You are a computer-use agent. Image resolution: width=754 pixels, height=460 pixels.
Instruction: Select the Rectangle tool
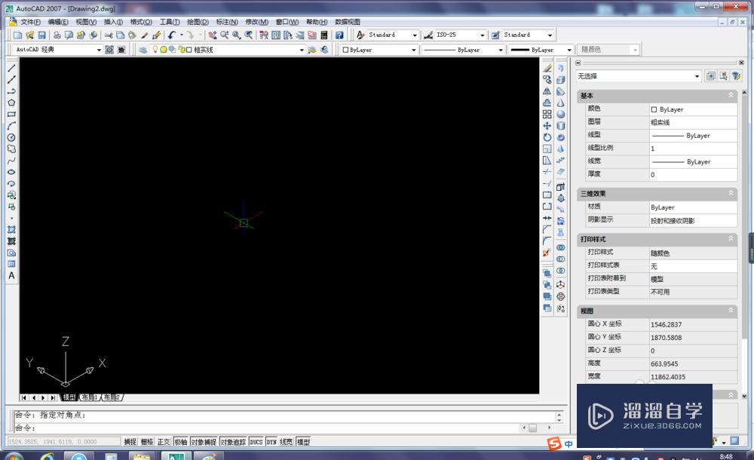10,115
